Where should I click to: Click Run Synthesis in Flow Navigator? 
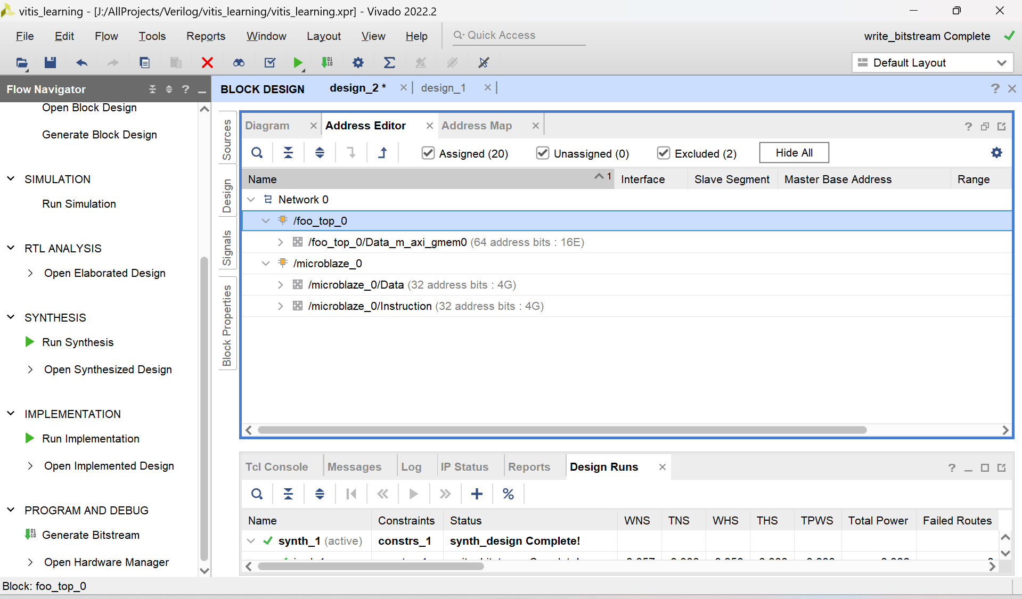78,342
